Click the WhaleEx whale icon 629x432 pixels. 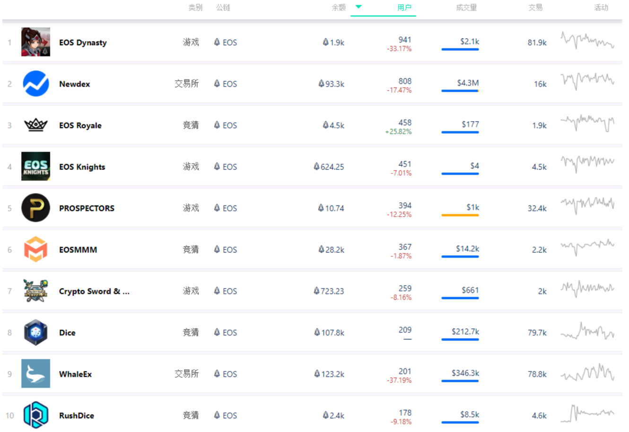point(35,373)
